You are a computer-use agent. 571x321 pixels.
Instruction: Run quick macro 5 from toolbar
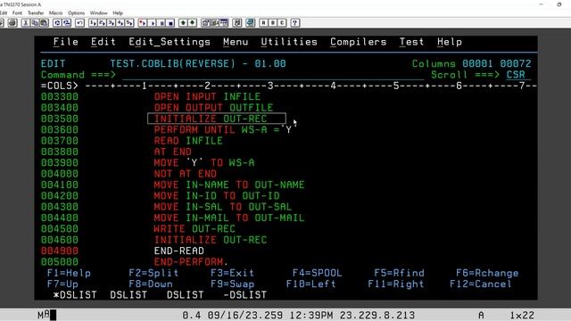click(129, 23)
